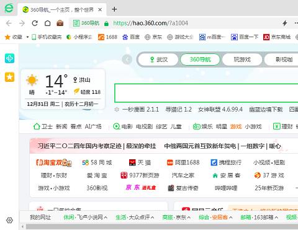Open sidebar settings gear icon

[x=9, y=220]
